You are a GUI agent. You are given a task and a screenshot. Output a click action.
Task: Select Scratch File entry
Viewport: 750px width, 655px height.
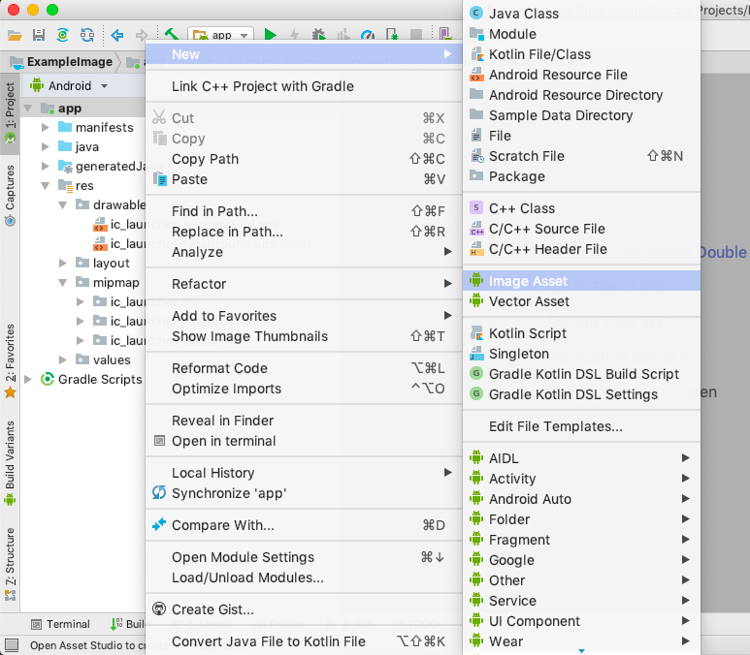click(581, 156)
